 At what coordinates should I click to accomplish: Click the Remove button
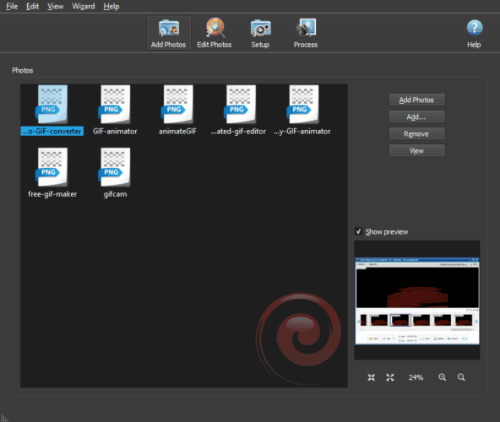[416, 133]
